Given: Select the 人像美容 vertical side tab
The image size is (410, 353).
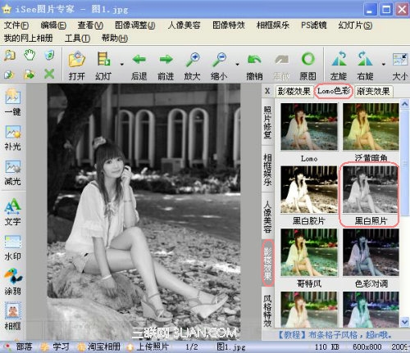Looking at the screenshot, I should tap(267, 216).
